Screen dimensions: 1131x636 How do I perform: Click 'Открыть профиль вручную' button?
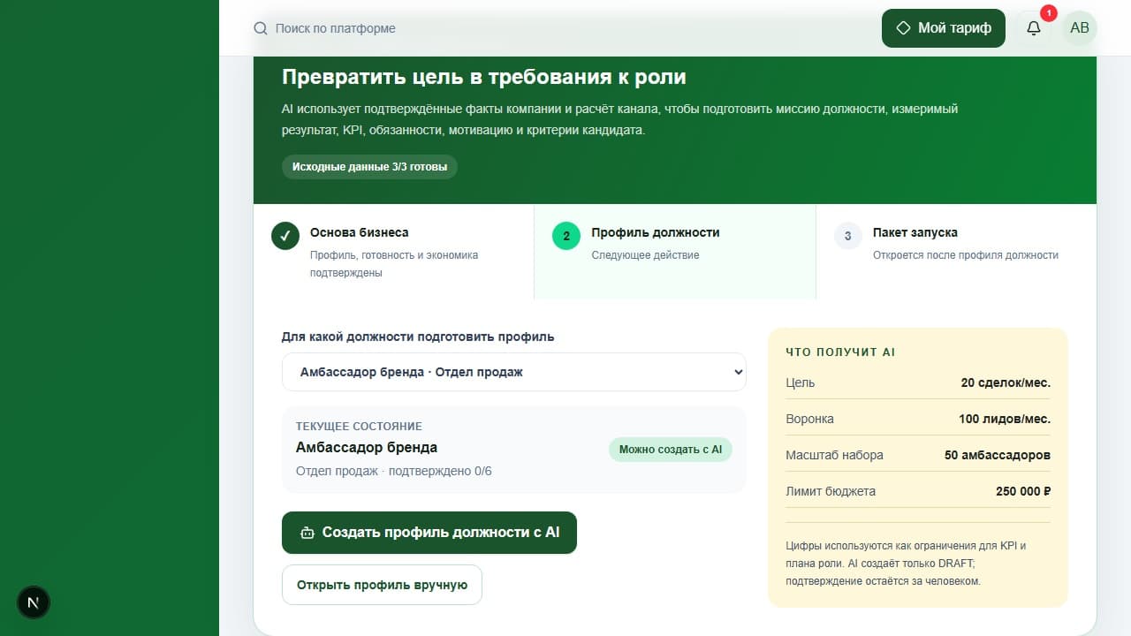[x=382, y=585]
